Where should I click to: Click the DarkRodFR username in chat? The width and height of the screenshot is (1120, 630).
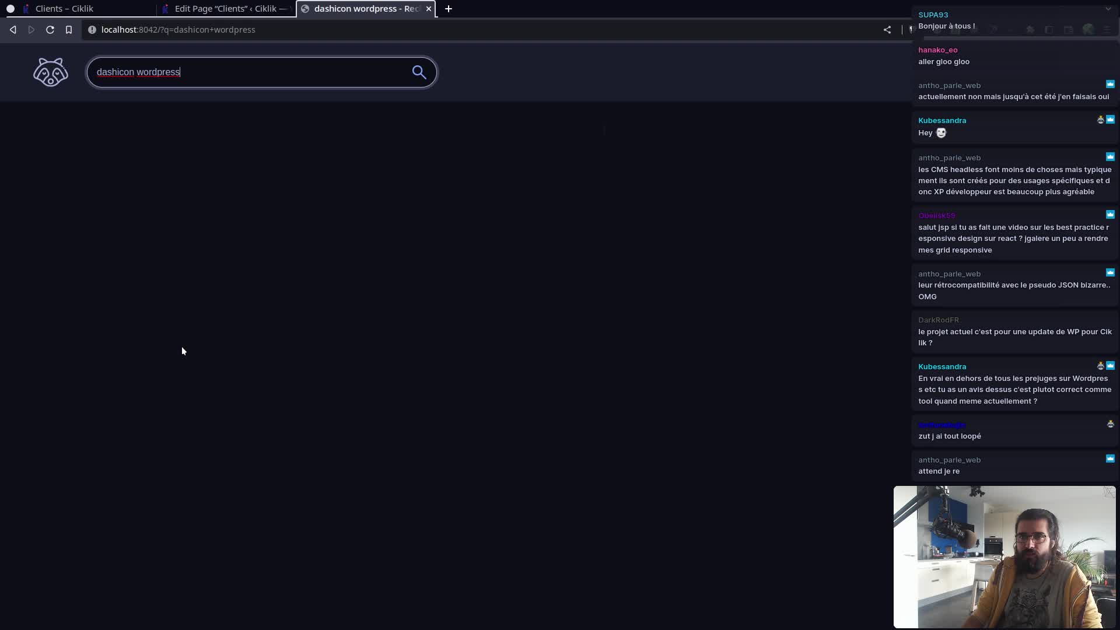click(x=939, y=320)
